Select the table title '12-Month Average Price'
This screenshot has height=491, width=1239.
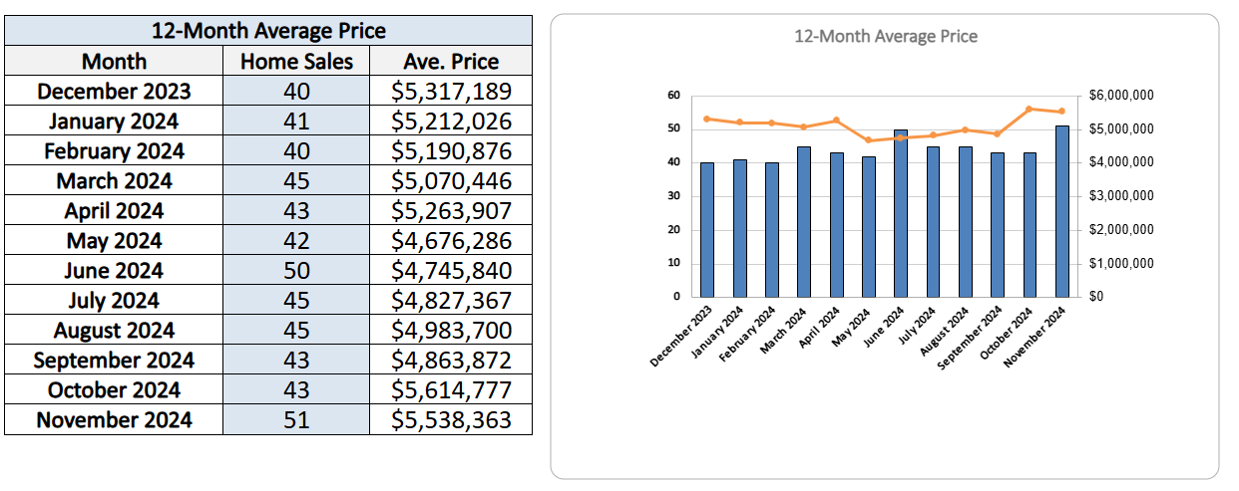[268, 31]
